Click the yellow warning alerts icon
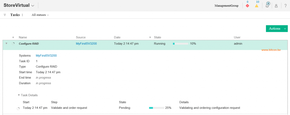Viewport: 290px width, 115px height. pos(257,6)
